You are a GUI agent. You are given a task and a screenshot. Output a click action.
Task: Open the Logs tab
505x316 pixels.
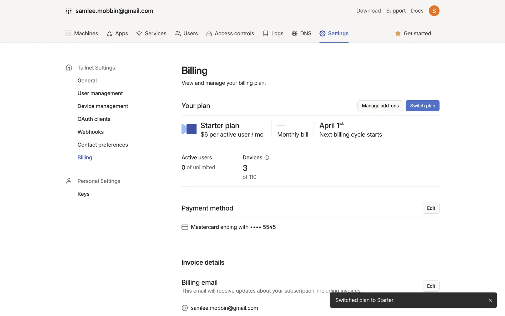273,33
